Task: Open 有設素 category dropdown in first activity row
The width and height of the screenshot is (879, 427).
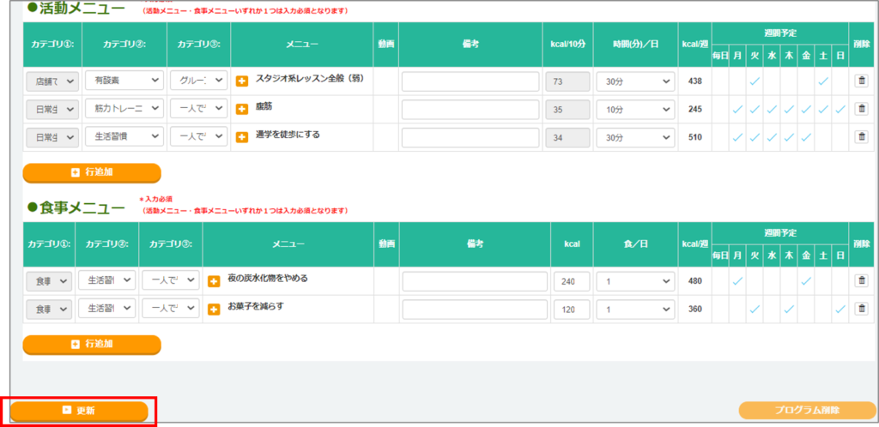Action: [124, 81]
